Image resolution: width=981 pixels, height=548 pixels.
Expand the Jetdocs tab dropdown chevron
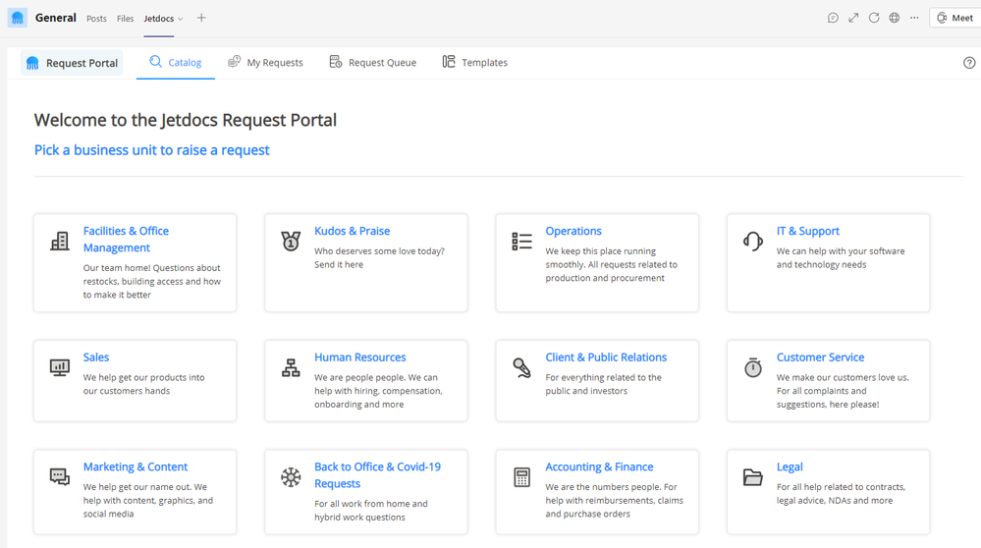pyautogui.click(x=180, y=19)
